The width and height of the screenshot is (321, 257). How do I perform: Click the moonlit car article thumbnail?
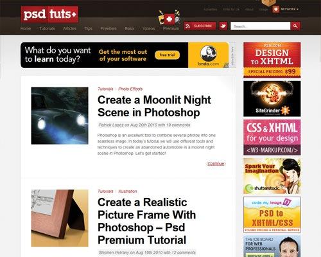click(x=60, y=116)
